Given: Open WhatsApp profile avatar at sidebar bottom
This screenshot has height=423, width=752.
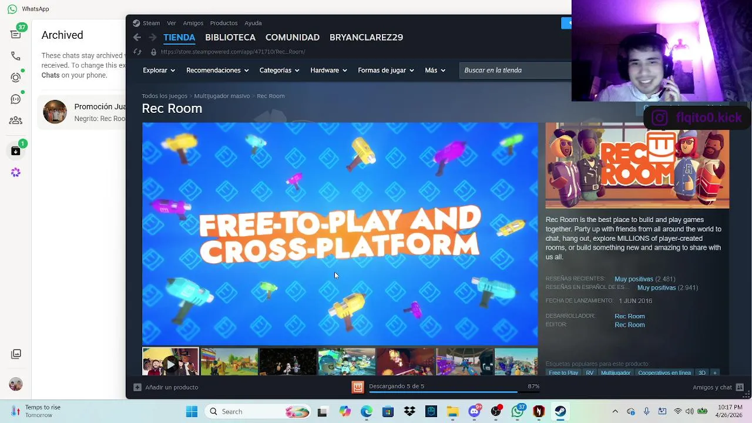Looking at the screenshot, I should click(16, 384).
